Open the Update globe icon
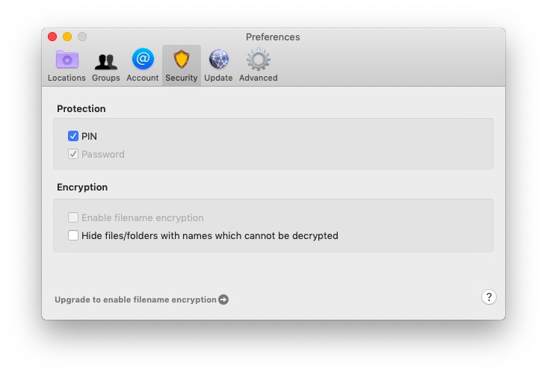 click(x=219, y=59)
